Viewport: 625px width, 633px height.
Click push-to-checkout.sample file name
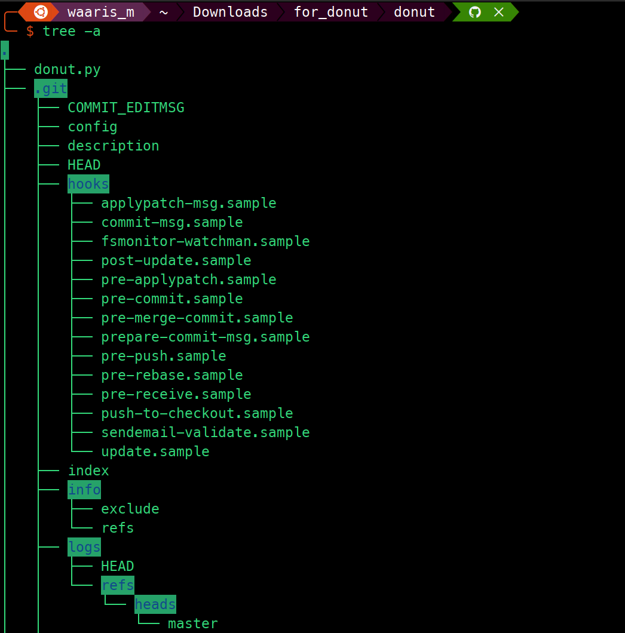click(197, 413)
